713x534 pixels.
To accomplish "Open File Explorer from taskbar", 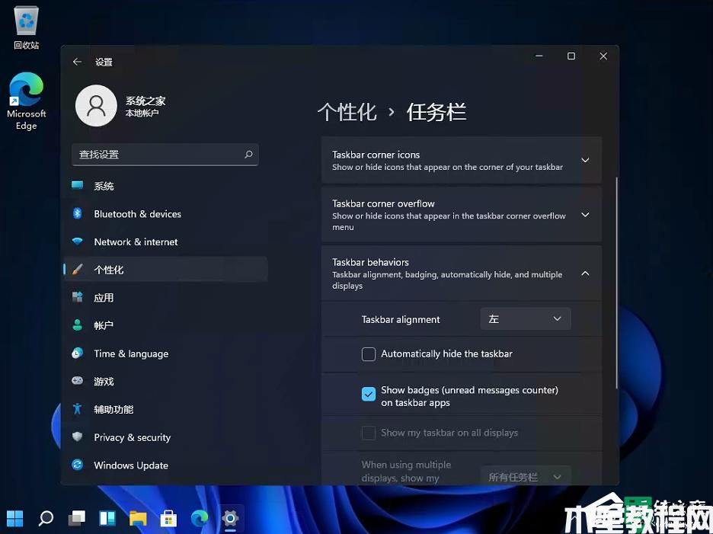I will pyautogui.click(x=138, y=518).
